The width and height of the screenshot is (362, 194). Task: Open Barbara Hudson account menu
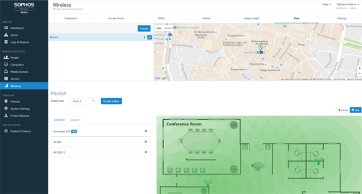pos(348,4)
